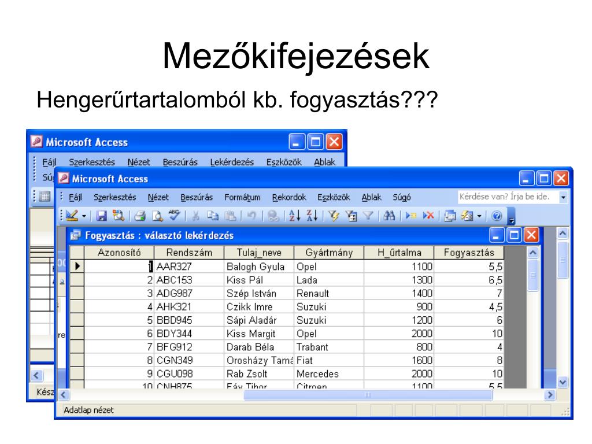This screenshot has height=444, width=592.
Task: Click the scroll left arrow in the back window
Action: click(x=36, y=375)
